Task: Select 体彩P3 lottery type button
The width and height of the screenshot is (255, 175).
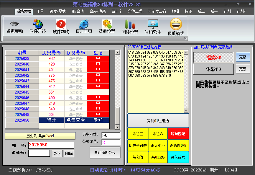Action: (213, 69)
